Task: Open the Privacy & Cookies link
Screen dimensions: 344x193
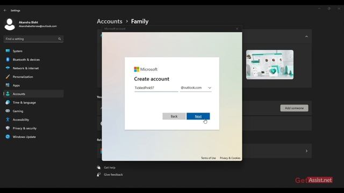Action: point(230,158)
